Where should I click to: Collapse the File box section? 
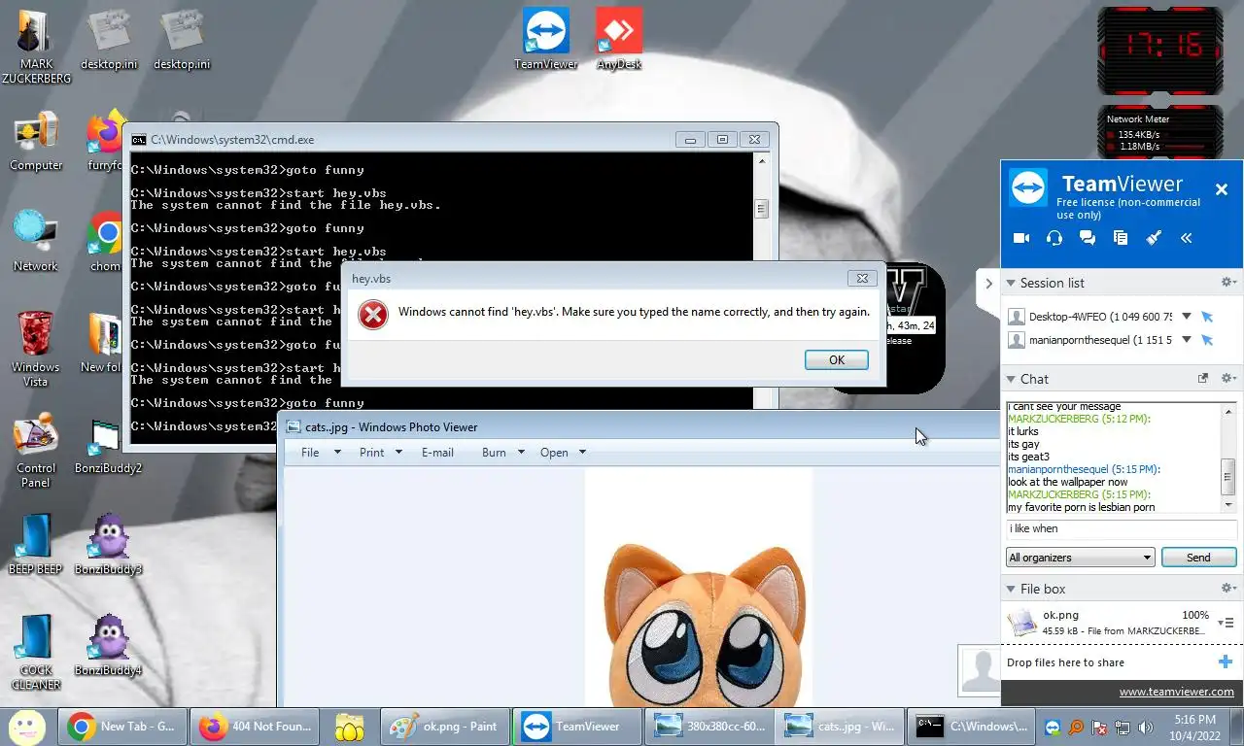point(1011,589)
